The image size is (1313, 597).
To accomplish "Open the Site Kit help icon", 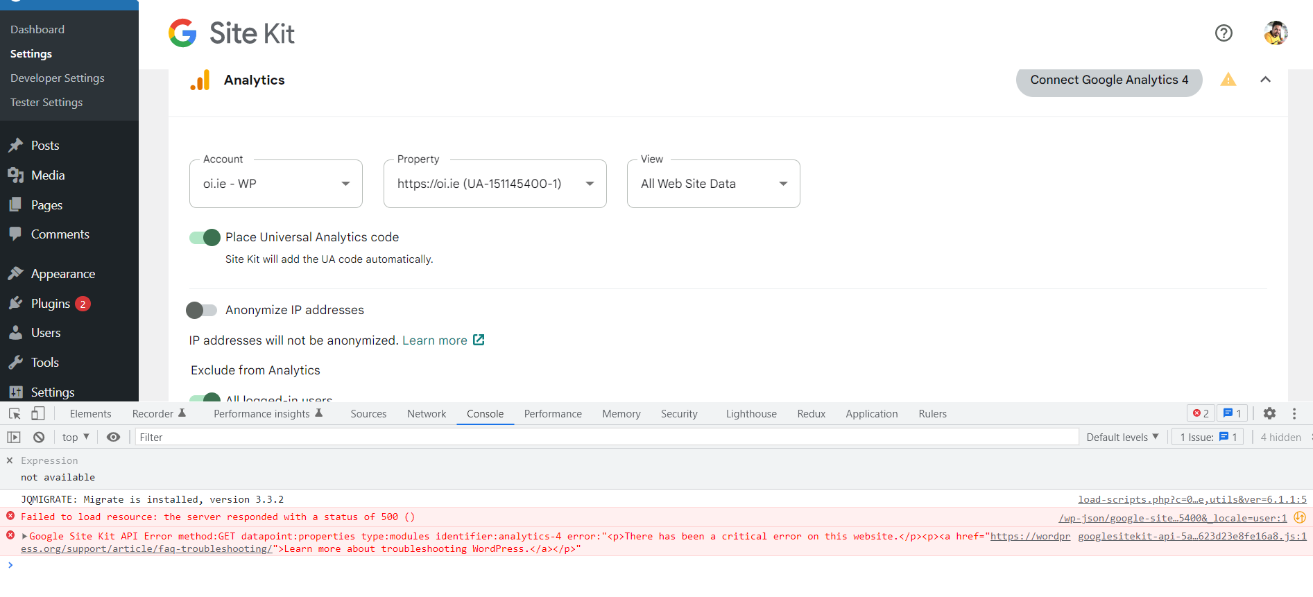I will click(1224, 33).
